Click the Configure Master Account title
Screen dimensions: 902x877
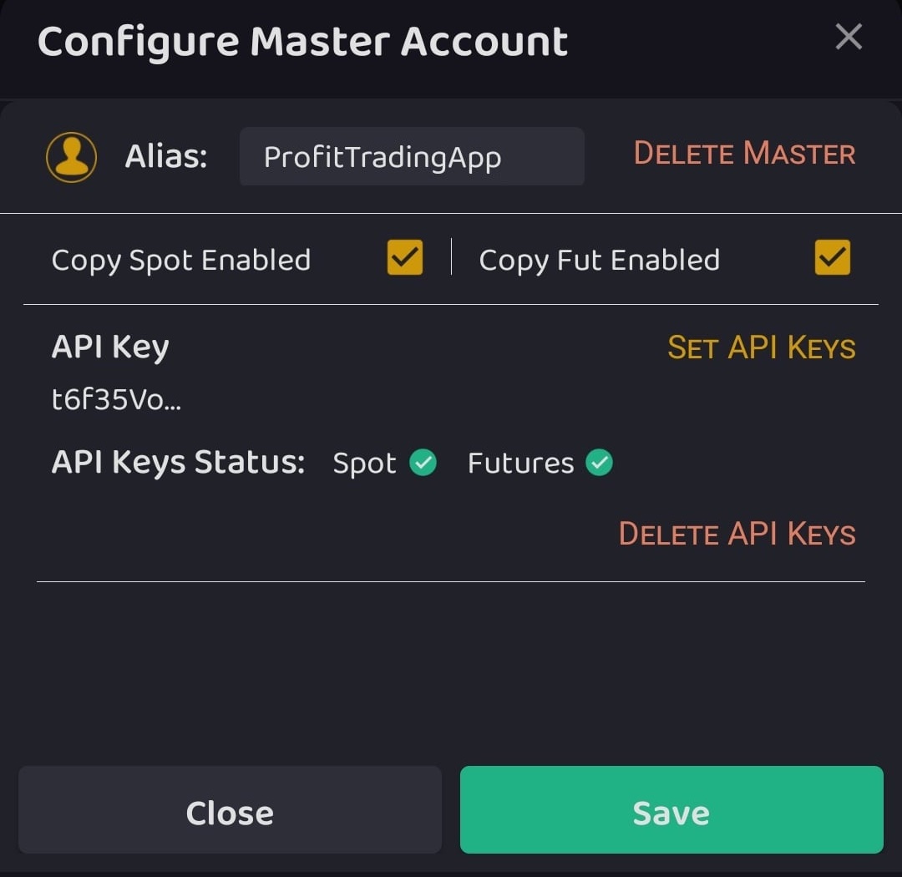tap(302, 42)
